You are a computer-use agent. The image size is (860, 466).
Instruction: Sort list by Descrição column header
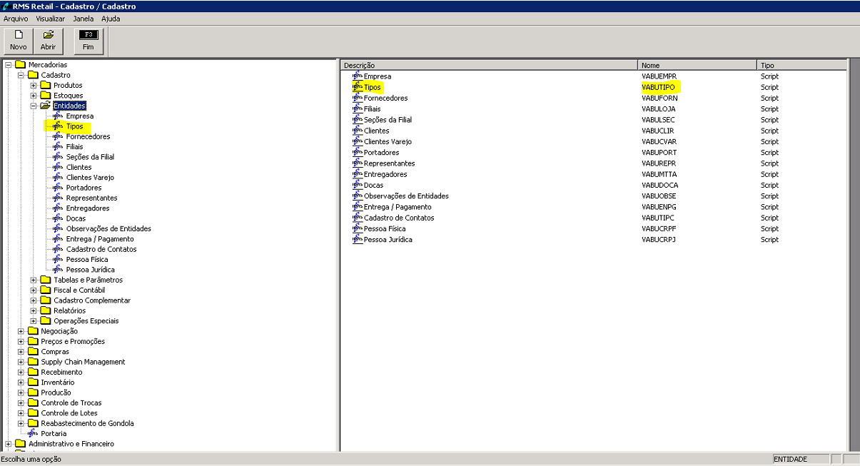click(489, 65)
